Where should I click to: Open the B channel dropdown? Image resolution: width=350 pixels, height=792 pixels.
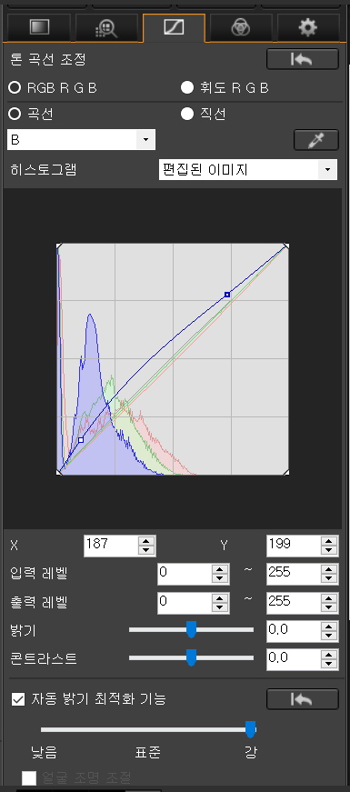tap(81, 140)
